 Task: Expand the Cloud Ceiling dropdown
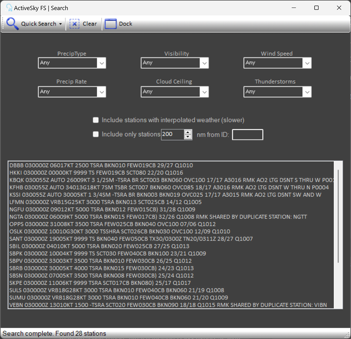[204, 92]
